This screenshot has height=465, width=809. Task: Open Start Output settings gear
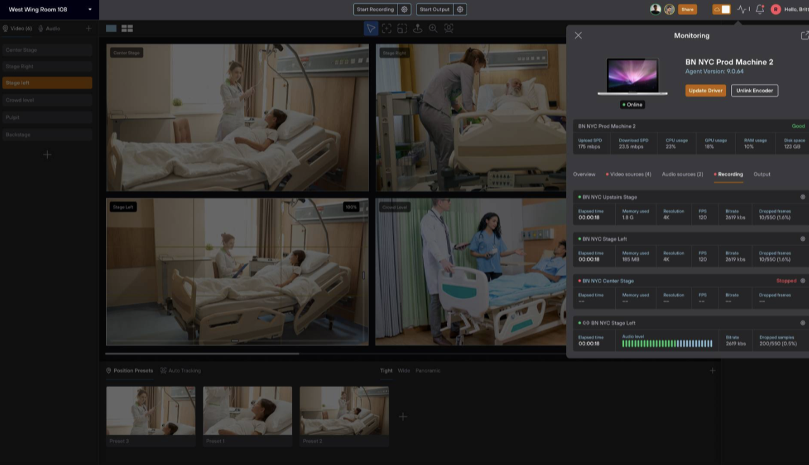click(460, 10)
